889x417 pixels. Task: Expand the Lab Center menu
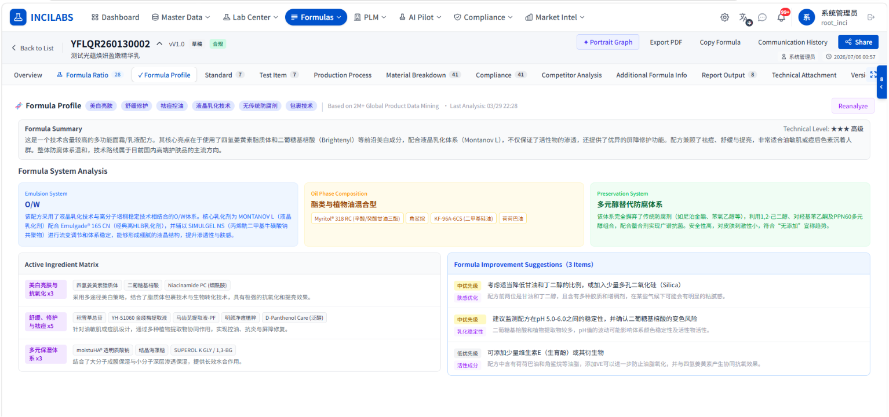tap(250, 17)
